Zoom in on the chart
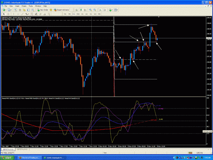Screen dimensions: 213x160 coord(90,10)
